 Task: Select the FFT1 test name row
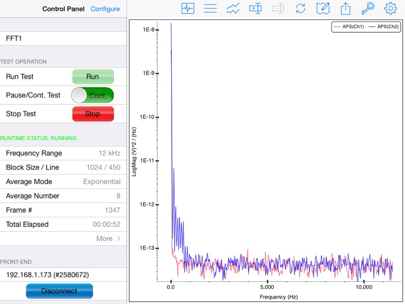(63, 38)
